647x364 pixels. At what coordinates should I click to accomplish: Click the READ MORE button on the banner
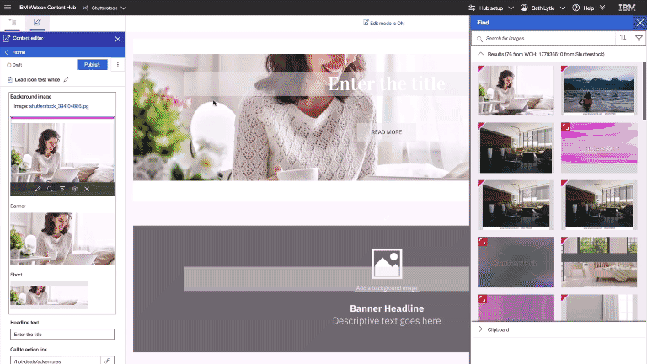[387, 132]
